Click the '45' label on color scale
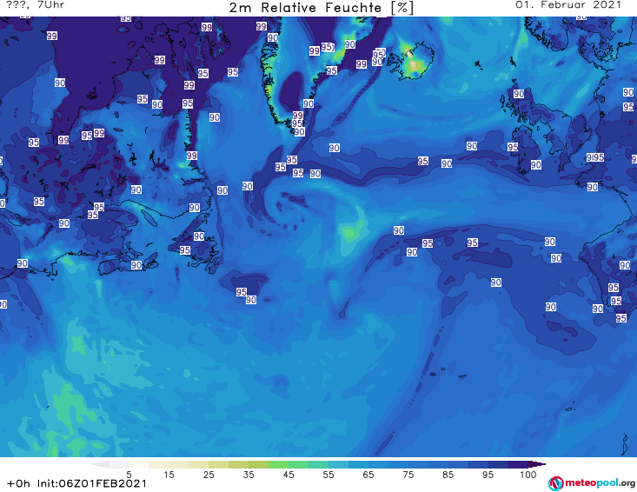The height and width of the screenshot is (492, 637). tap(289, 475)
